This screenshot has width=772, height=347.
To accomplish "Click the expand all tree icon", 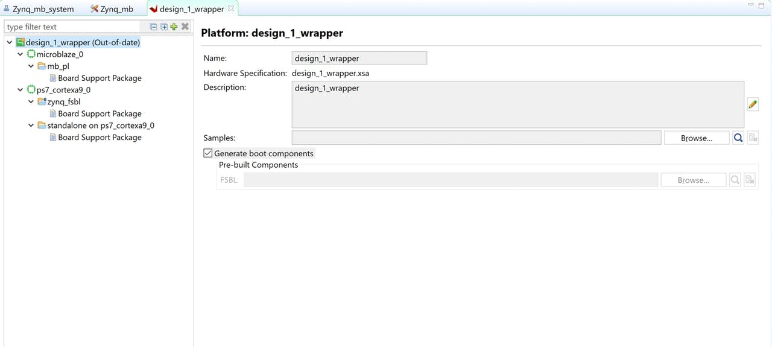I will 164,27.
